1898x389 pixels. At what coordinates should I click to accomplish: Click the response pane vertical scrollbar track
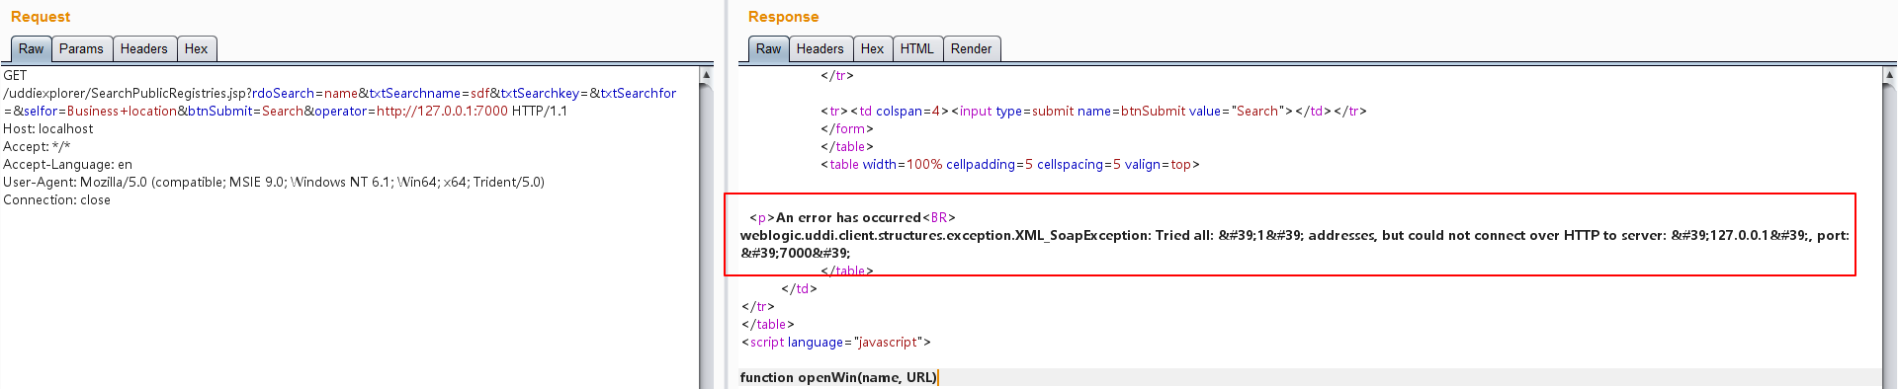(x=1890, y=237)
